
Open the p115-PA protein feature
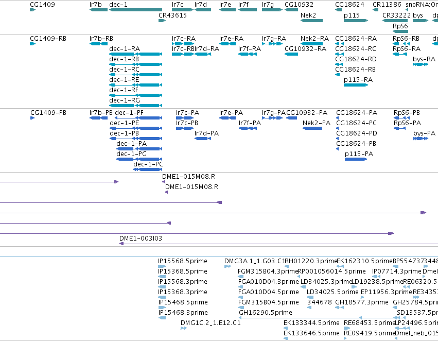[356, 159]
